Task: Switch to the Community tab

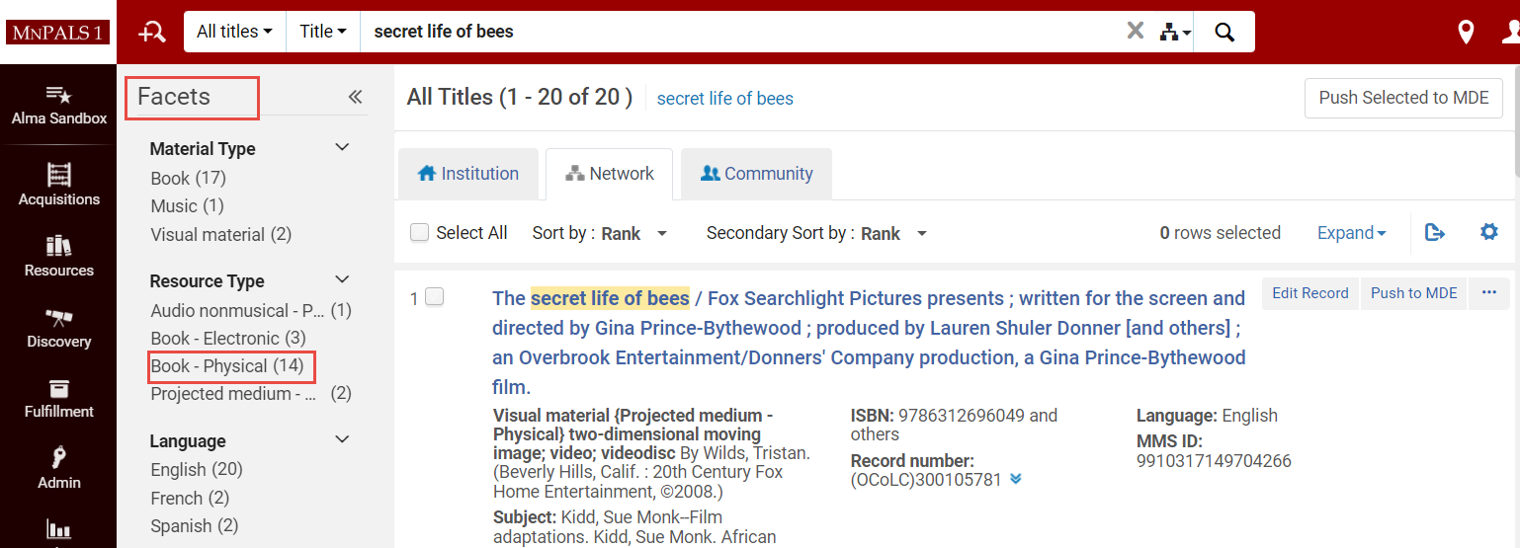Action: (756, 174)
